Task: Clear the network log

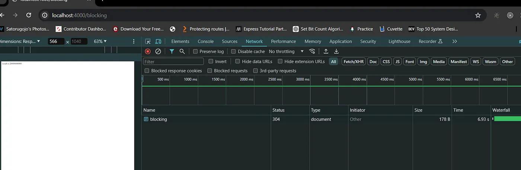Action: pyautogui.click(x=158, y=51)
